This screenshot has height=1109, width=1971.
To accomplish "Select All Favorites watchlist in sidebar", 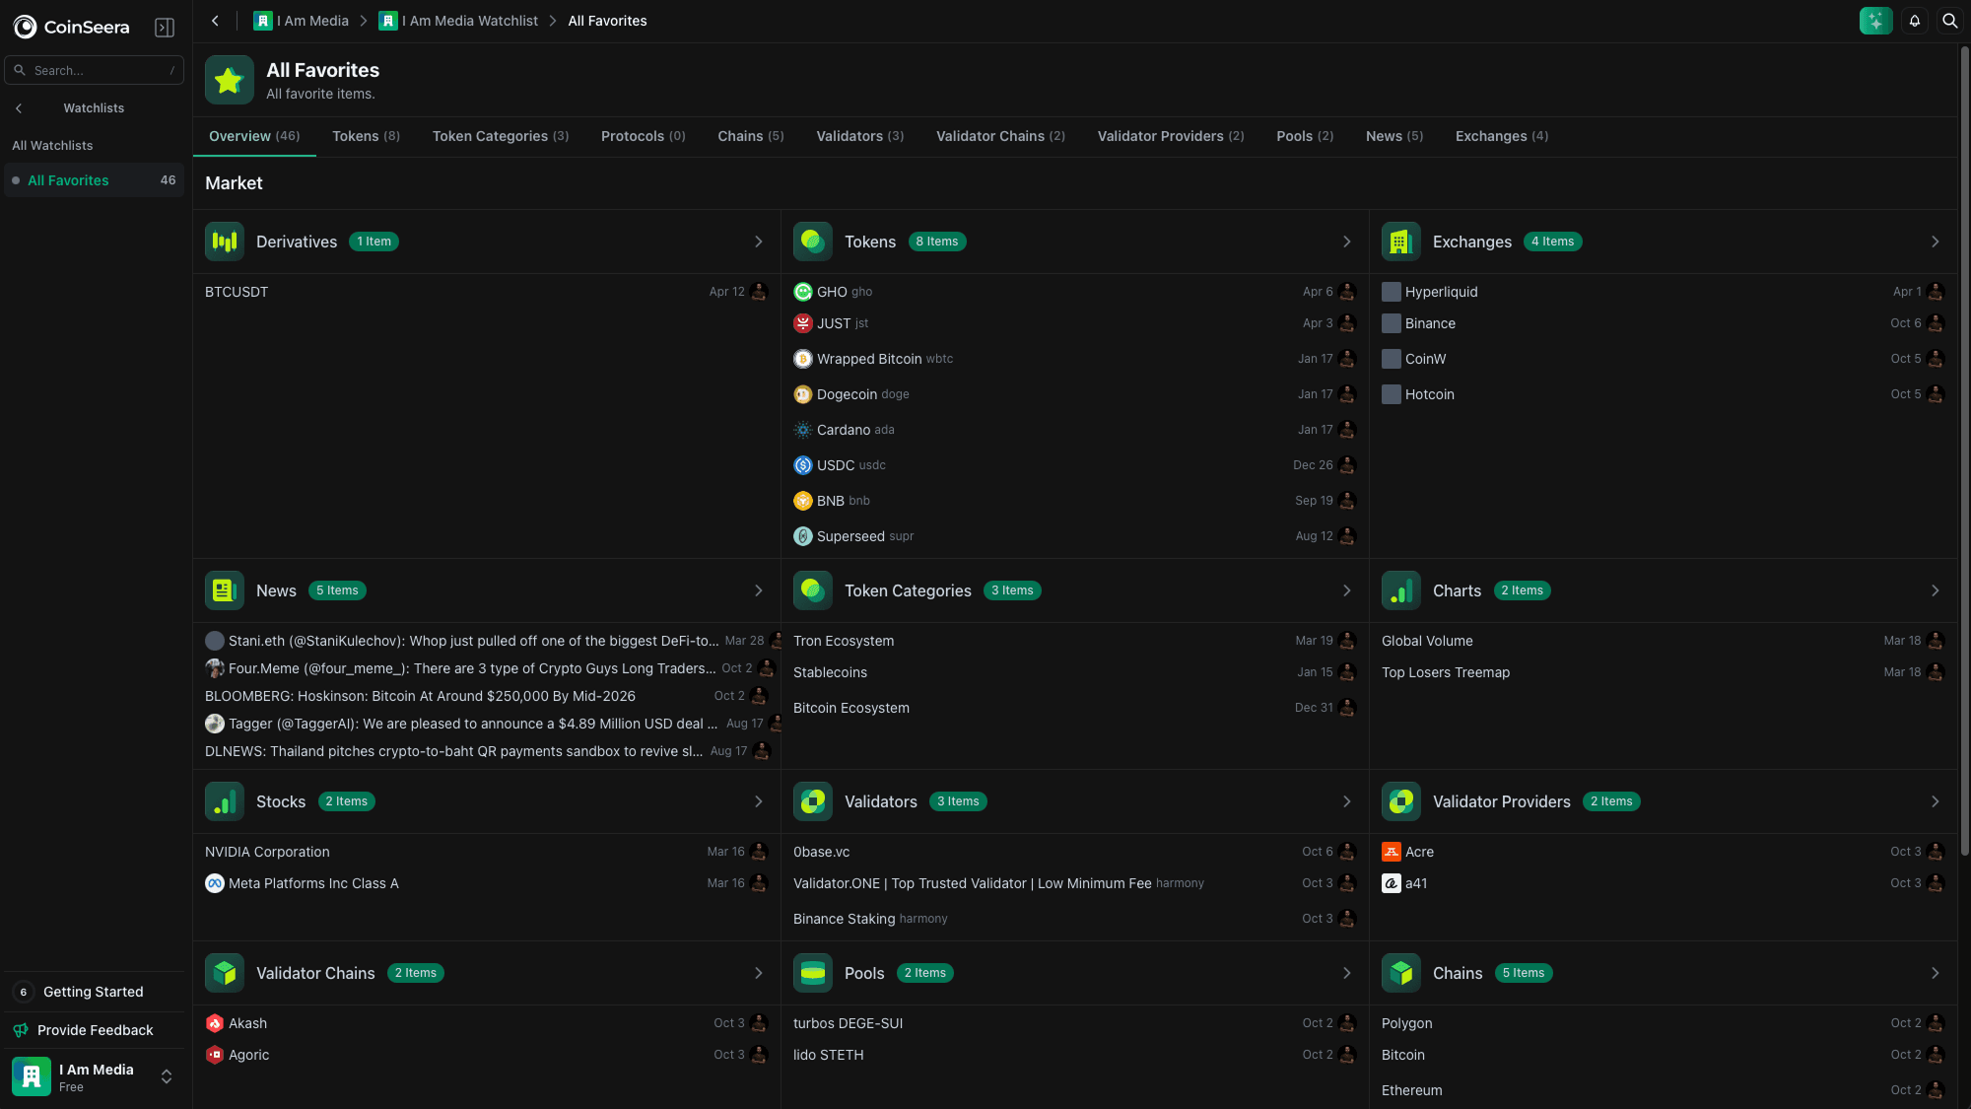I will [x=94, y=180].
